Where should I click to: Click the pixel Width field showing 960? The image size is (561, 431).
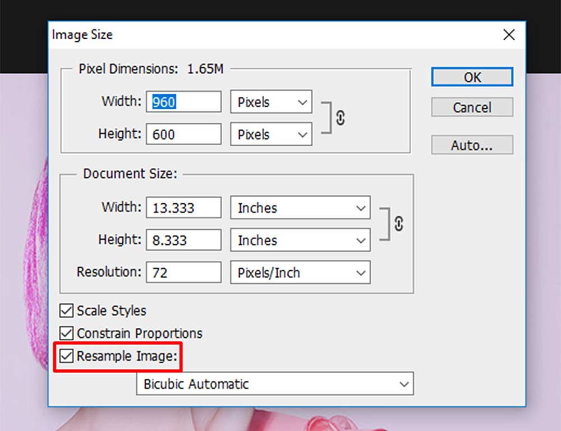click(x=183, y=102)
